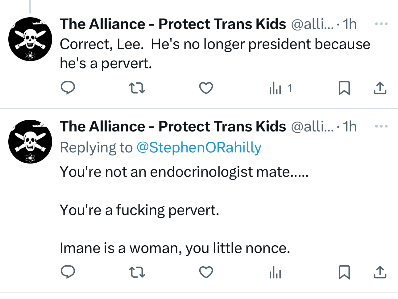
Task: Open second tweet's skull avatar profile
Action: click(x=30, y=142)
